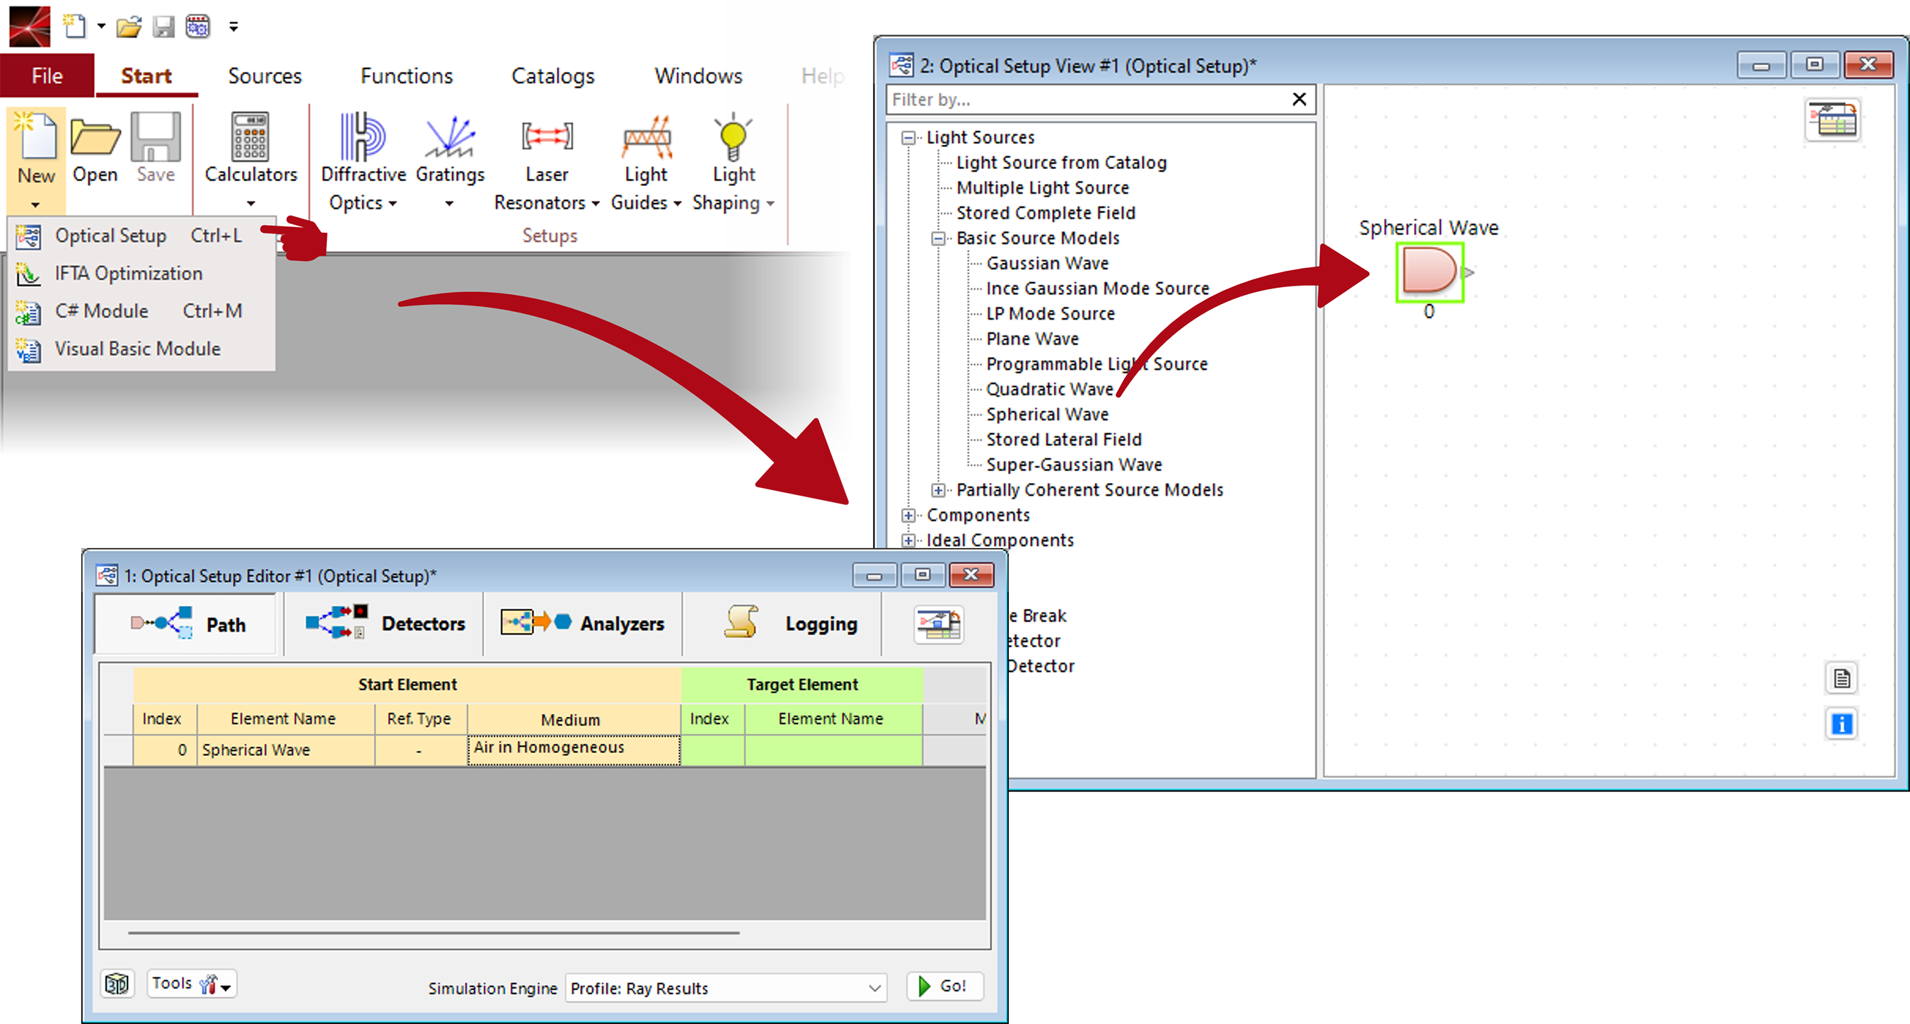Open the Simulation Engine combo box
Viewport: 1910px width, 1024px height.
[726, 988]
